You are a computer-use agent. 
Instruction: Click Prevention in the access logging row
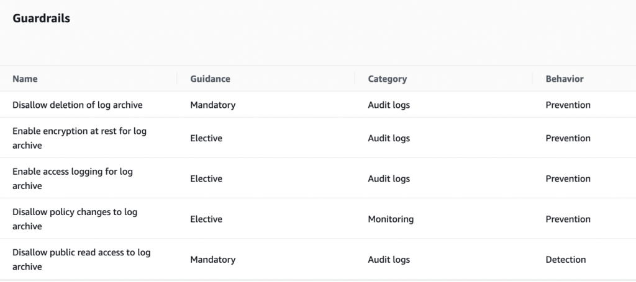(x=568, y=178)
